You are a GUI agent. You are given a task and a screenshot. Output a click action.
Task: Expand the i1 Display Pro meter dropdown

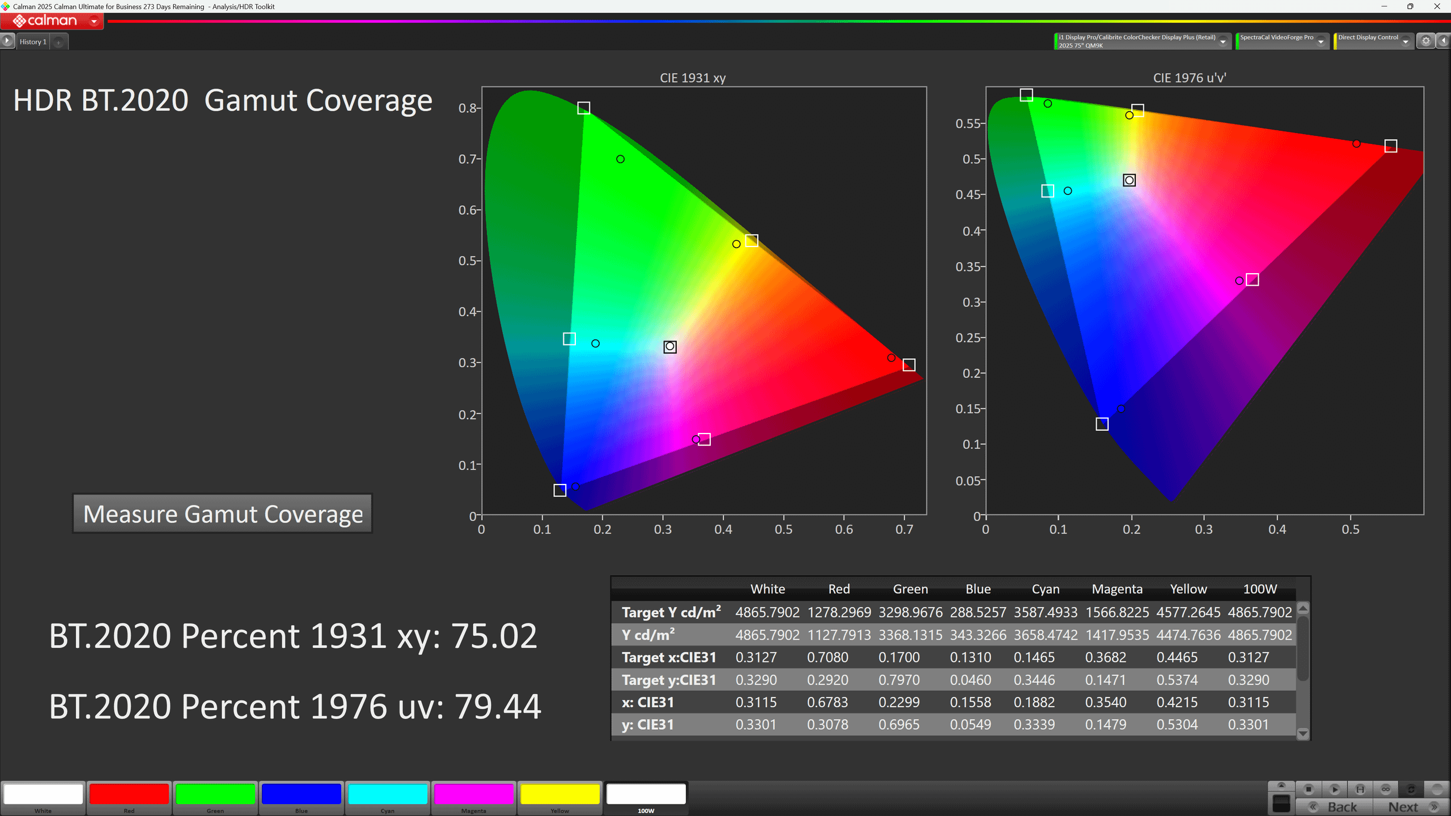point(1223,41)
